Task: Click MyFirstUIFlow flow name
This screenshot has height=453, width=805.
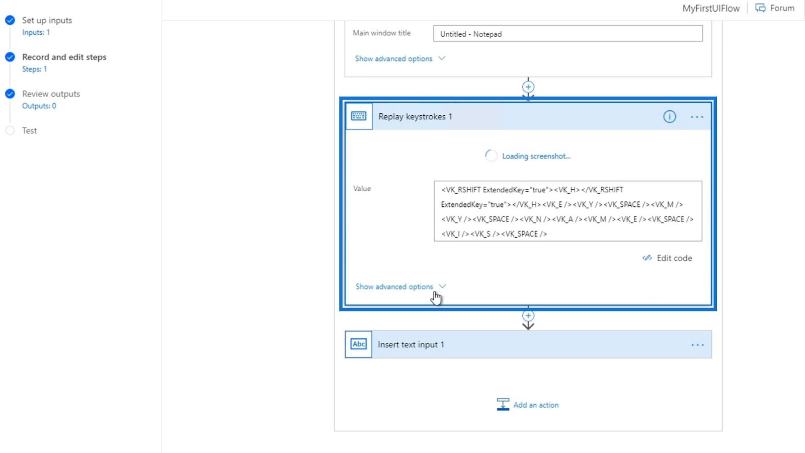Action: [x=711, y=8]
